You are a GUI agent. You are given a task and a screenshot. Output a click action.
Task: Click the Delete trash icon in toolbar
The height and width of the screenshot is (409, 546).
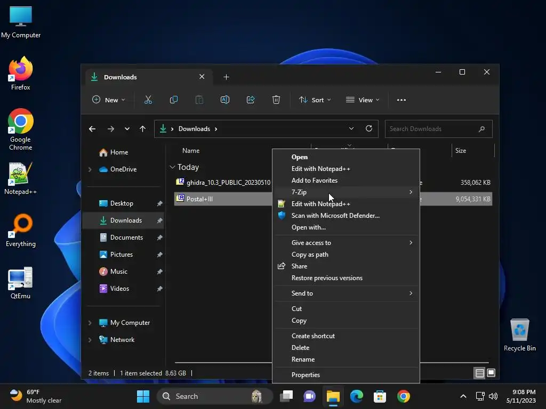click(276, 100)
